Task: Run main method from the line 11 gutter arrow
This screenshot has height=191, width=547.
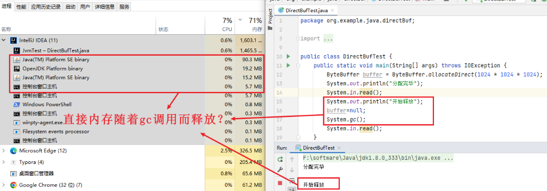Action: [288, 65]
